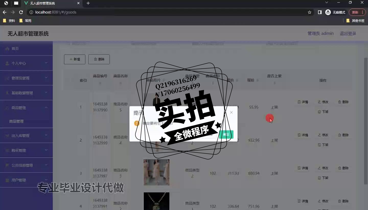Screen dimensions: 368x210
Task: Open 详情 for row 4 (751.96)
Action: pos(303,201)
